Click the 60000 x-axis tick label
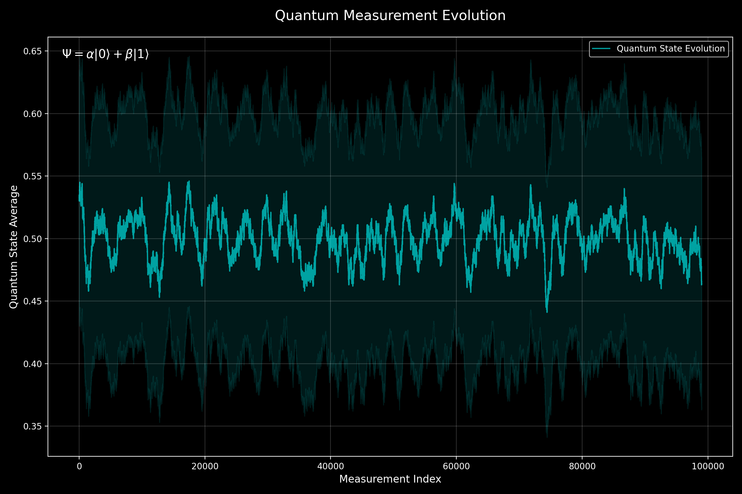This screenshot has height=494, width=742. [456, 467]
